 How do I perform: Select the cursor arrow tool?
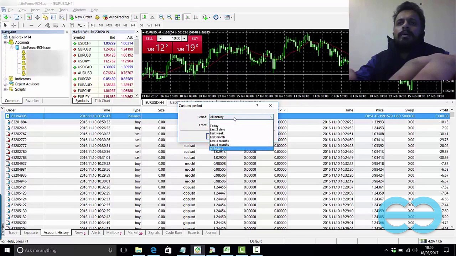click(5, 25)
